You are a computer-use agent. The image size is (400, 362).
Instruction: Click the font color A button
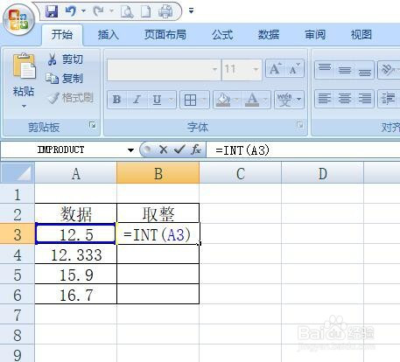coord(252,100)
